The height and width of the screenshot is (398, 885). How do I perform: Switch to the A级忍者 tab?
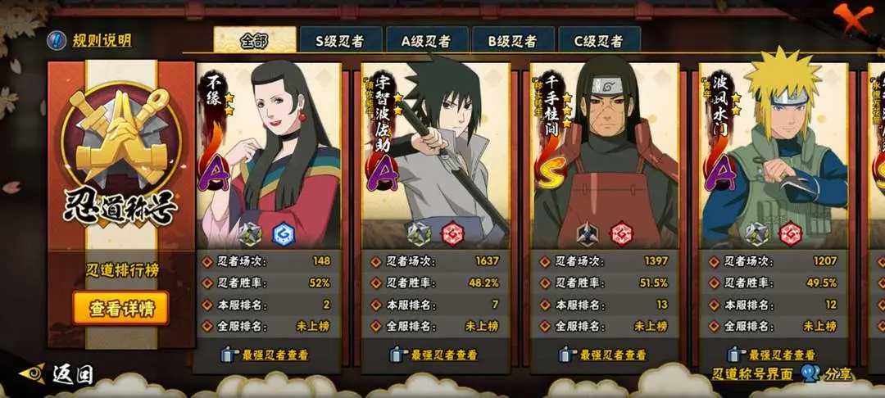pos(427,40)
